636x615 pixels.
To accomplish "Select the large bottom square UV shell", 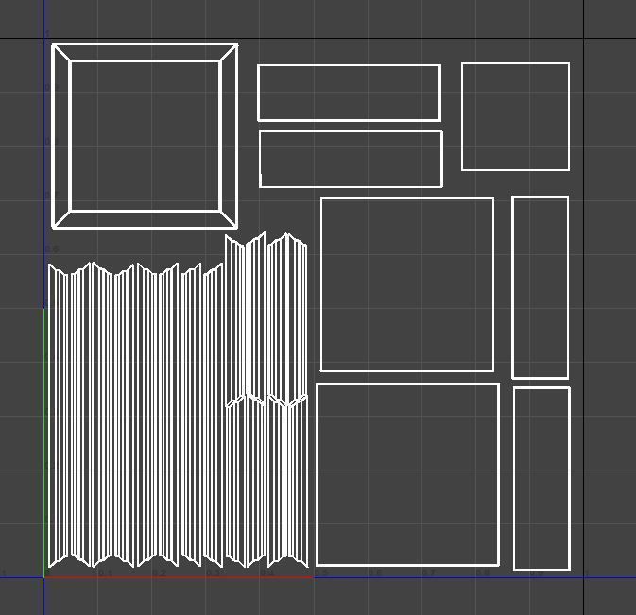I will (x=407, y=474).
